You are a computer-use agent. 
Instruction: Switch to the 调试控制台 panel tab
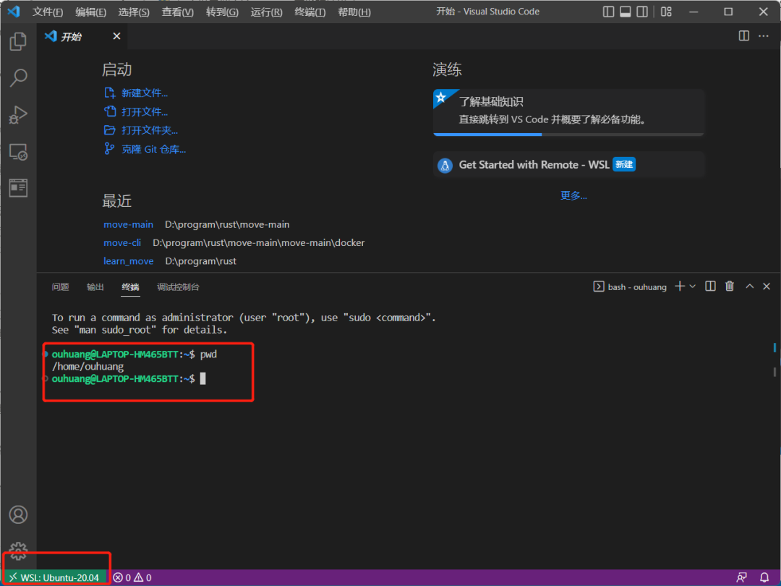coord(178,287)
